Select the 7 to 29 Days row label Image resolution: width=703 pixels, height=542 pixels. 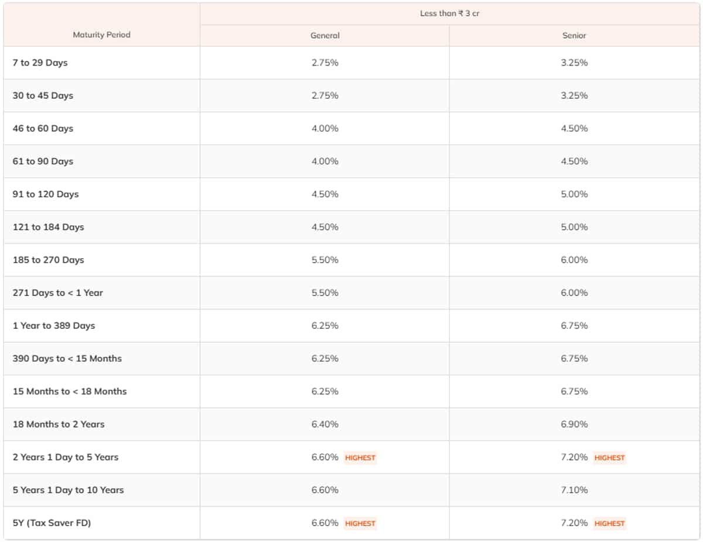click(40, 63)
